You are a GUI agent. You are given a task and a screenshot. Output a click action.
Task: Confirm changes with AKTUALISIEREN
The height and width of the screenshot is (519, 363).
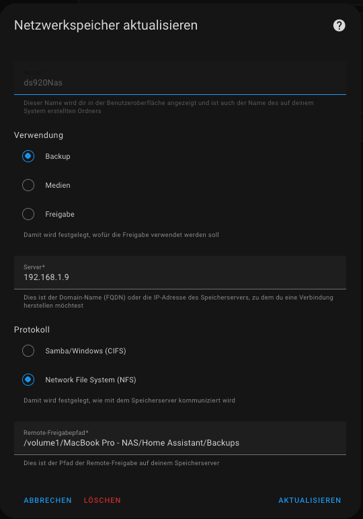309,500
